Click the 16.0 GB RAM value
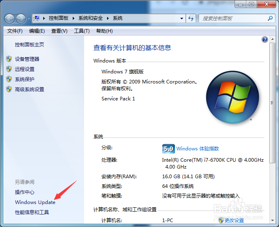This screenshot has height=227, width=279. point(188,177)
